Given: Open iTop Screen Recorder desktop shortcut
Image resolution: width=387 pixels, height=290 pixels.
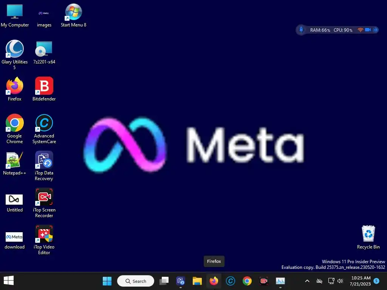Looking at the screenshot, I should [44, 203].
